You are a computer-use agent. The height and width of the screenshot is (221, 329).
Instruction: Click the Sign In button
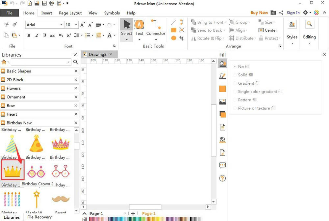pos(293,13)
